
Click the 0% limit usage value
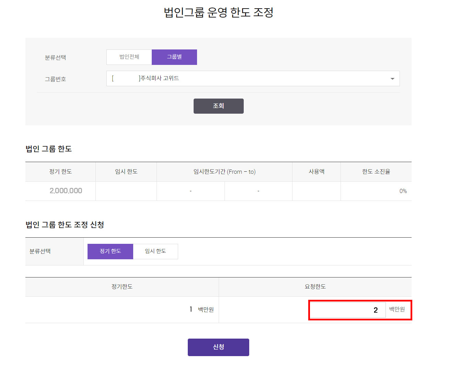[403, 191]
